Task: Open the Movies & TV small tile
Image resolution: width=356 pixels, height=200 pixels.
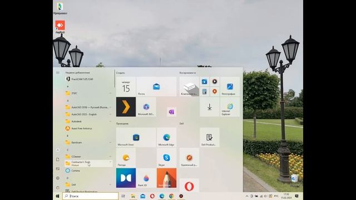Action: (x=204, y=82)
